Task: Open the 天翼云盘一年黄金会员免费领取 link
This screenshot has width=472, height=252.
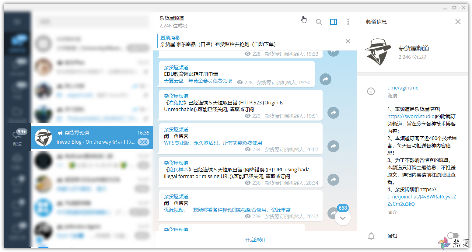Action: [x=198, y=81]
